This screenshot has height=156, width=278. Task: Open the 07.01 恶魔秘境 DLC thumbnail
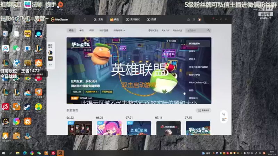pos(139,128)
